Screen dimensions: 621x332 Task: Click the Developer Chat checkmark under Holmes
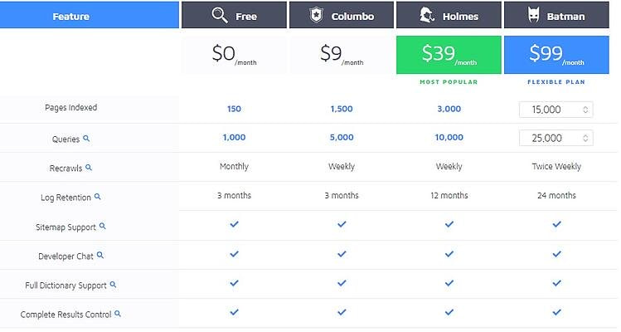pos(449,253)
